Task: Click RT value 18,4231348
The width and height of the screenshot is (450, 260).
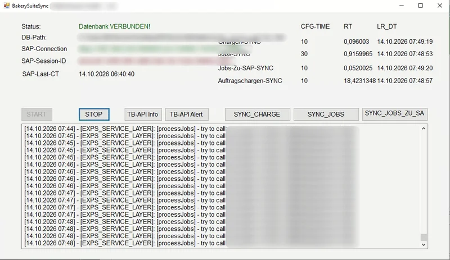Action: coord(359,81)
